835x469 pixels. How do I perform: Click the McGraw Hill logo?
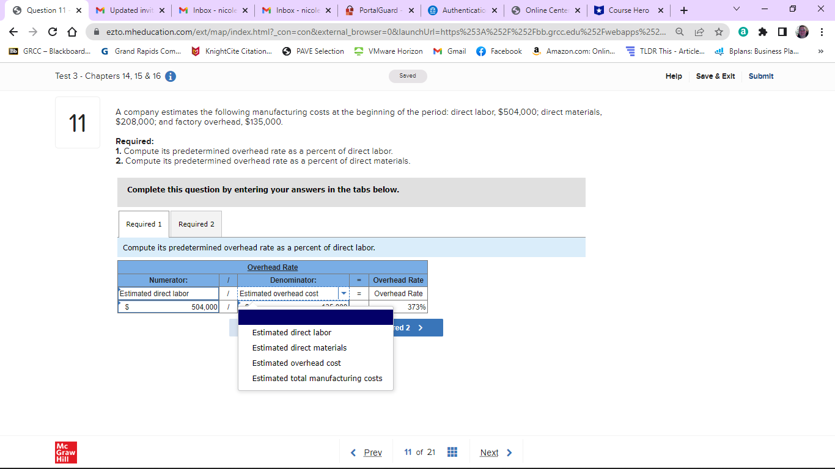point(65,453)
